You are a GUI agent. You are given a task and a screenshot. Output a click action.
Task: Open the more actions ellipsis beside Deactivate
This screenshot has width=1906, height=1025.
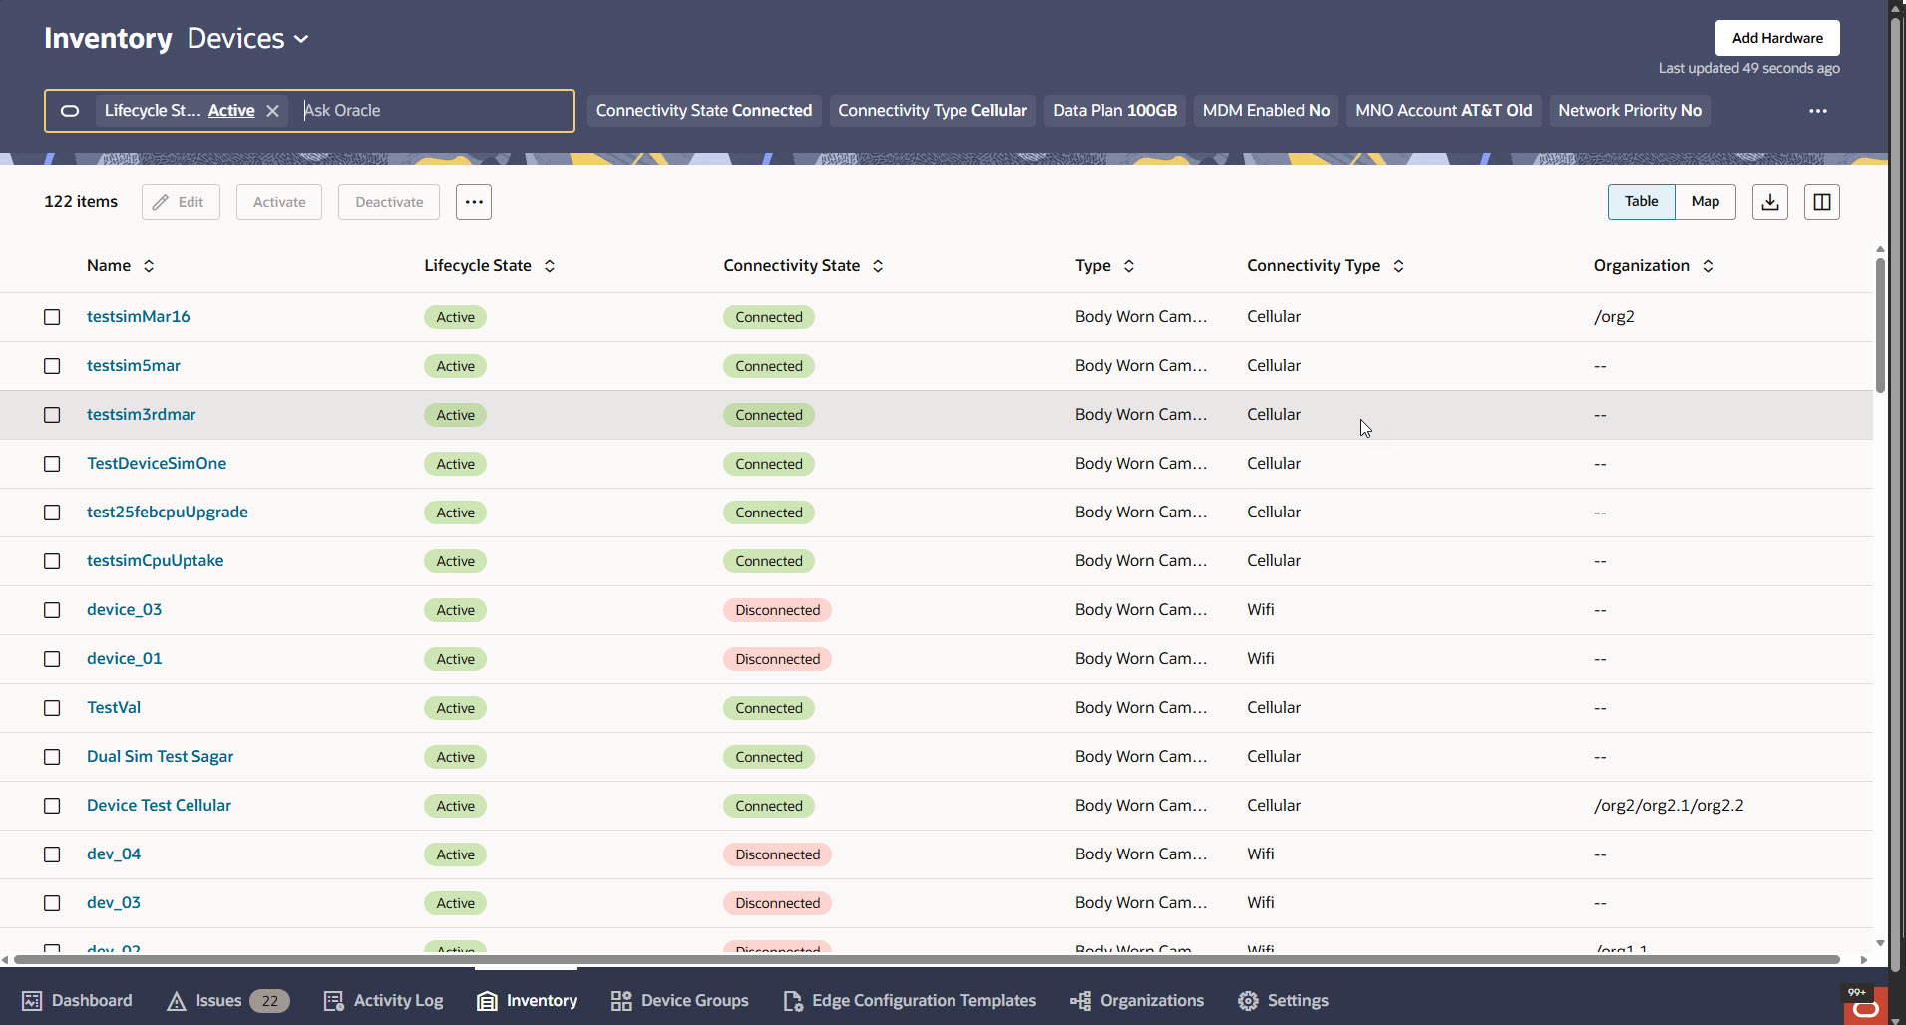pyautogui.click(x=474, y=202)
